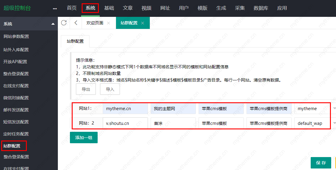The image size is (336, 170).
Task: Click the mytheme.cn domain input field
Action: click(125, 109)
